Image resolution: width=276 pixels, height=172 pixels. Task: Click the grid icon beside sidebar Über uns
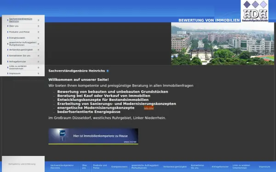tap(38, 26)
